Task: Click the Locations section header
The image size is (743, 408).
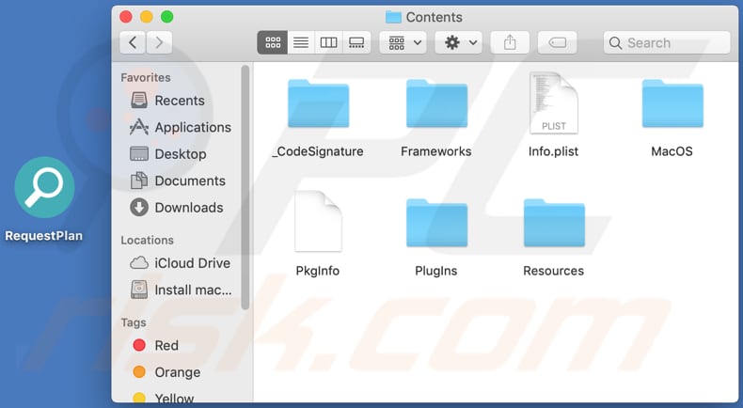Action: coord(147,241)
